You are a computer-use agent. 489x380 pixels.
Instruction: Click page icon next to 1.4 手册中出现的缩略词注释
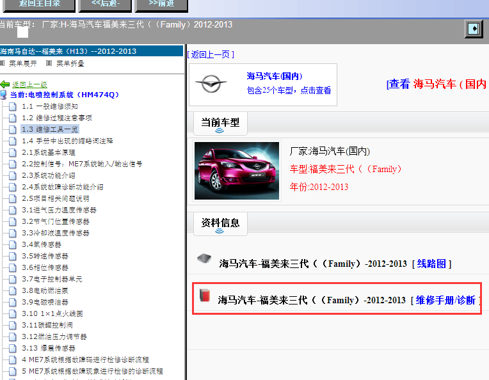[x=13, y=141]
